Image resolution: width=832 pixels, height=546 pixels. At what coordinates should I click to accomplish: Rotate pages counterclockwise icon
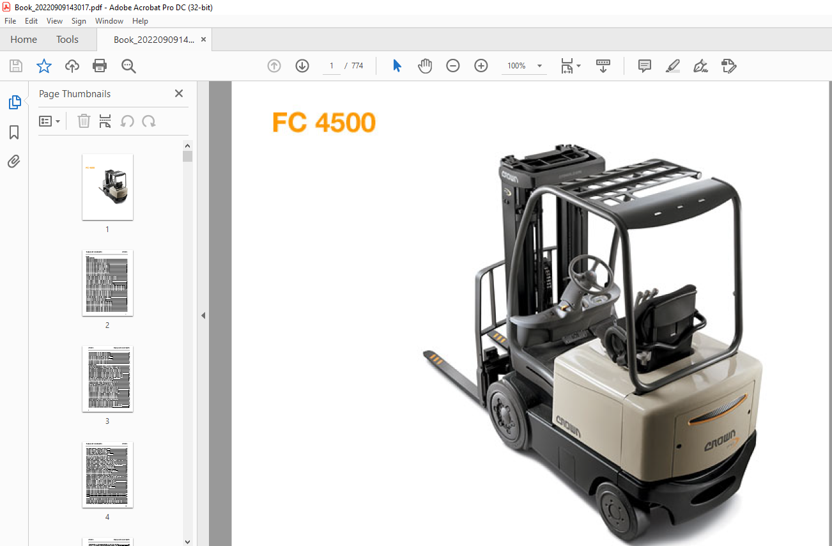point(127,121)
